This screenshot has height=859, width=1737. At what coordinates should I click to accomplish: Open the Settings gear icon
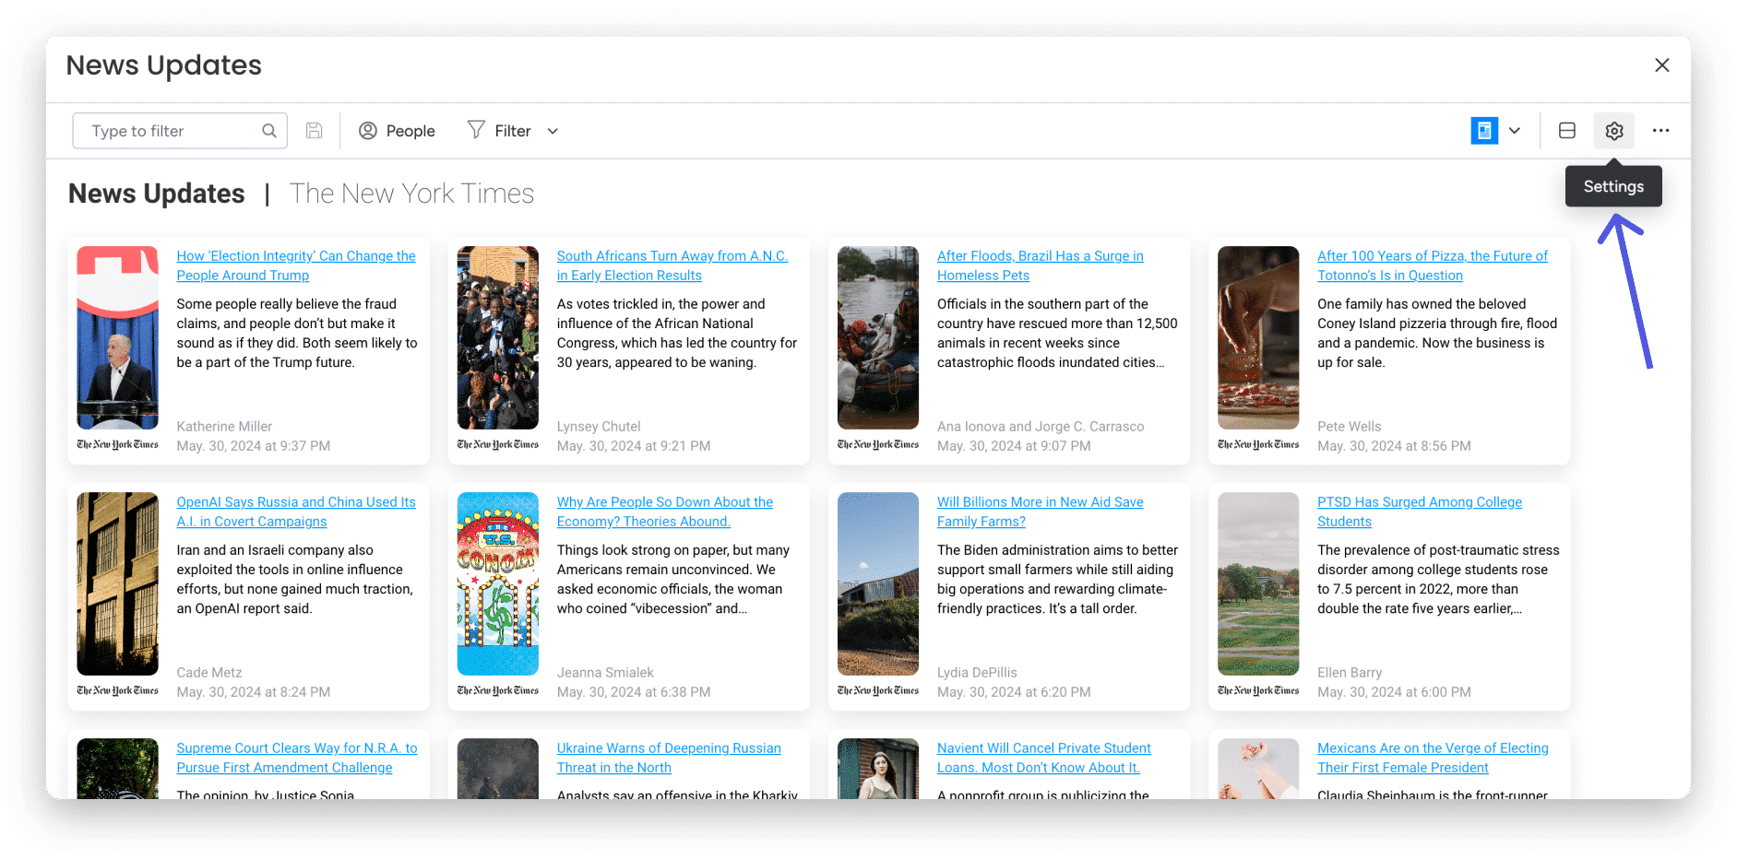point(1614,131)
